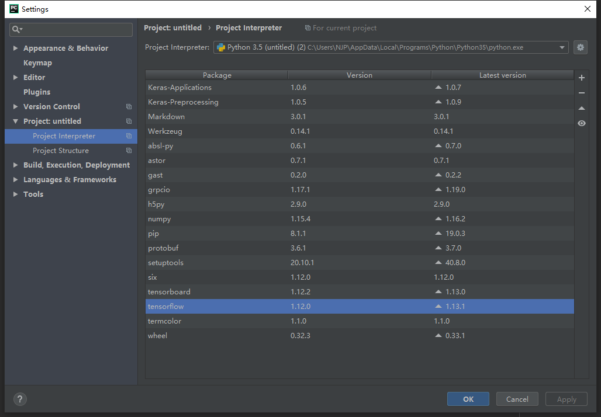The height and width of the screenshot is (417, 601).
Task: Select Project Interpreter tree item
Action: (71, 136)
